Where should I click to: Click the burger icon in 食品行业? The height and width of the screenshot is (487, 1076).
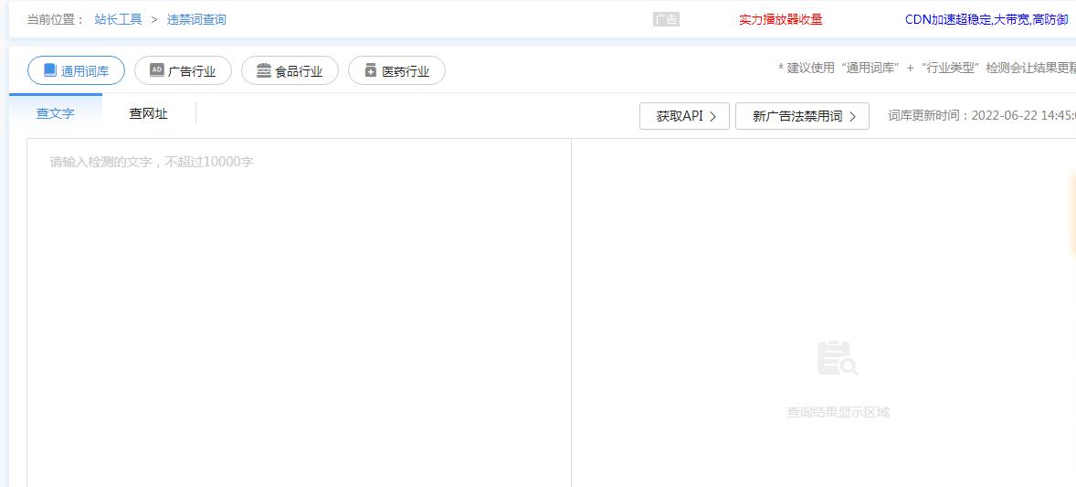point(263,70)
